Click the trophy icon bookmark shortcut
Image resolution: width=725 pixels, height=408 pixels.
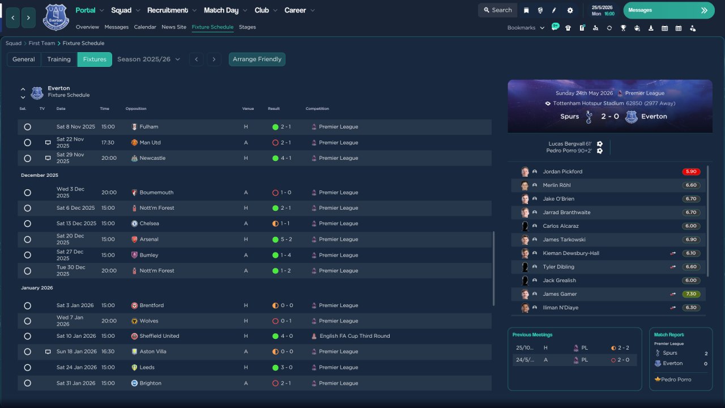pos(623,28)
